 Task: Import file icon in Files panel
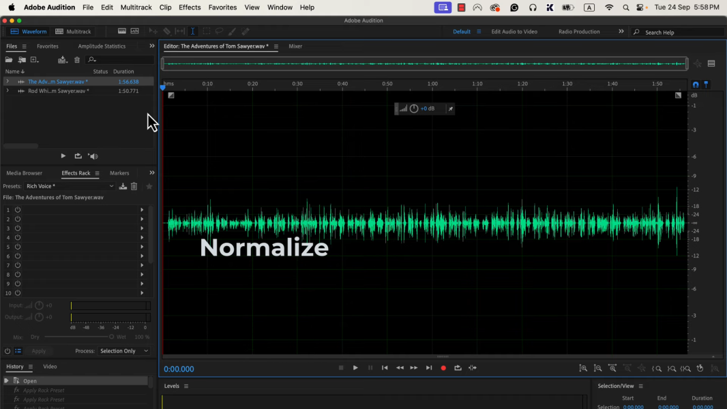(x=22, y=59)
